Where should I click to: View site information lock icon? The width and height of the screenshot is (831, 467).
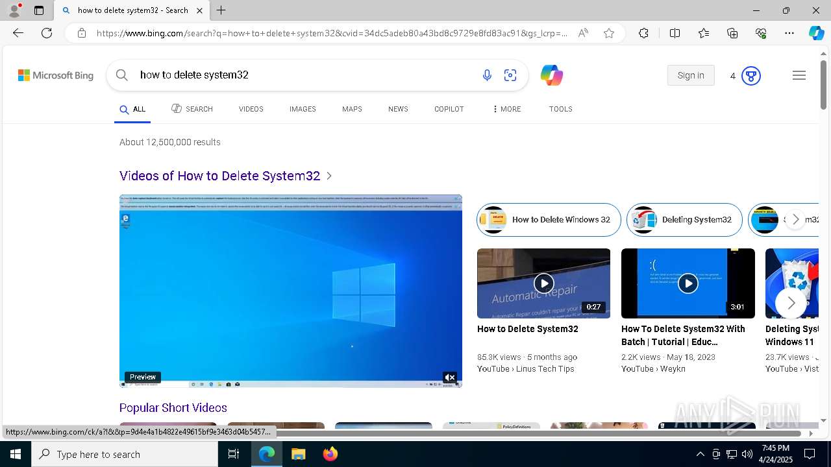click(x=82, y=33)
